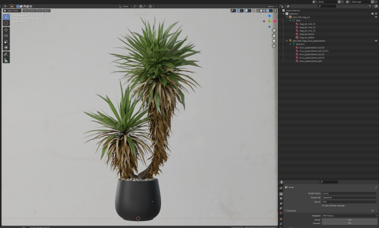
Task: Click the View Layer name field in top bar
Action: 361,2
